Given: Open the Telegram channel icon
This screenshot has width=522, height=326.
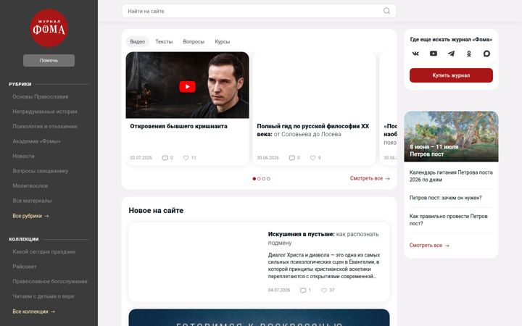Looking at the screenshot, I should click(x=451, y=54).
